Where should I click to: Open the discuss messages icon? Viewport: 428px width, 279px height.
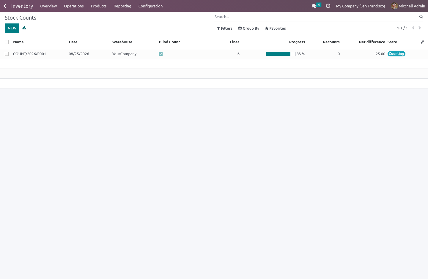click(x=314, y=6)
